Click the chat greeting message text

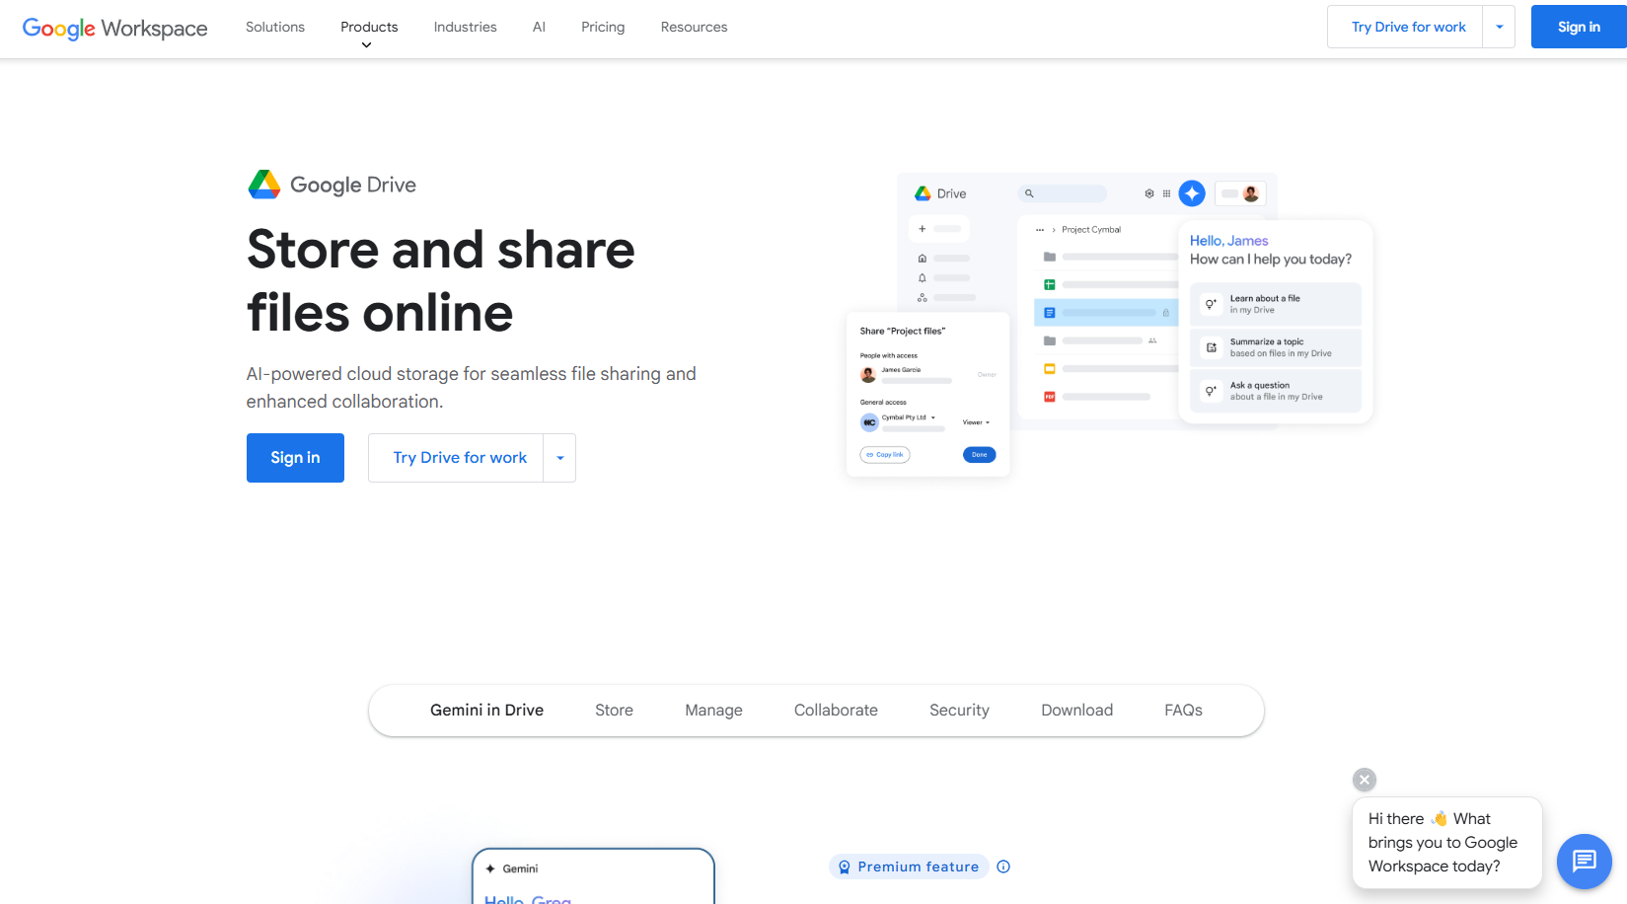1442,843
